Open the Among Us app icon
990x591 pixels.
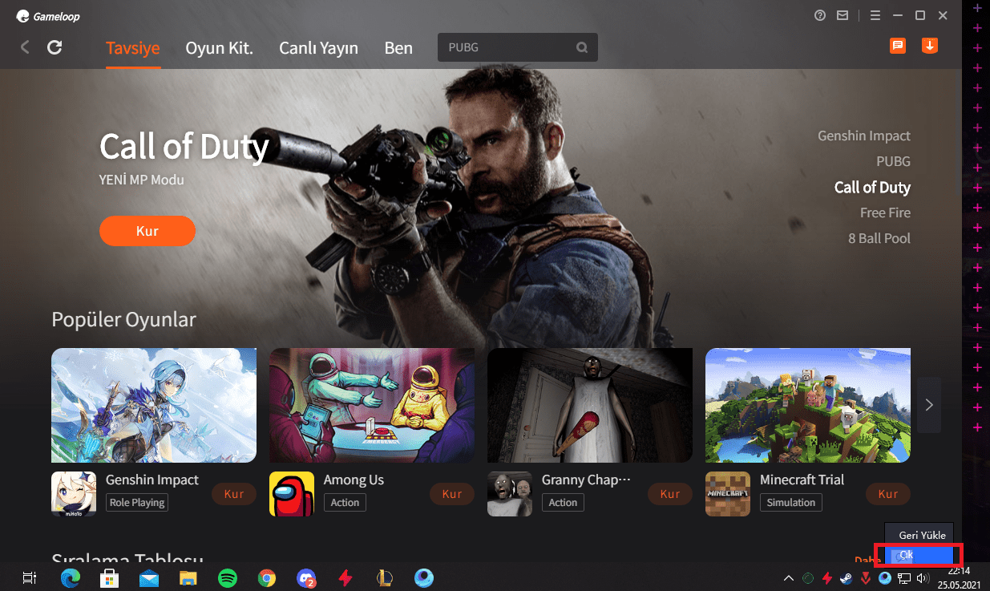292,494
